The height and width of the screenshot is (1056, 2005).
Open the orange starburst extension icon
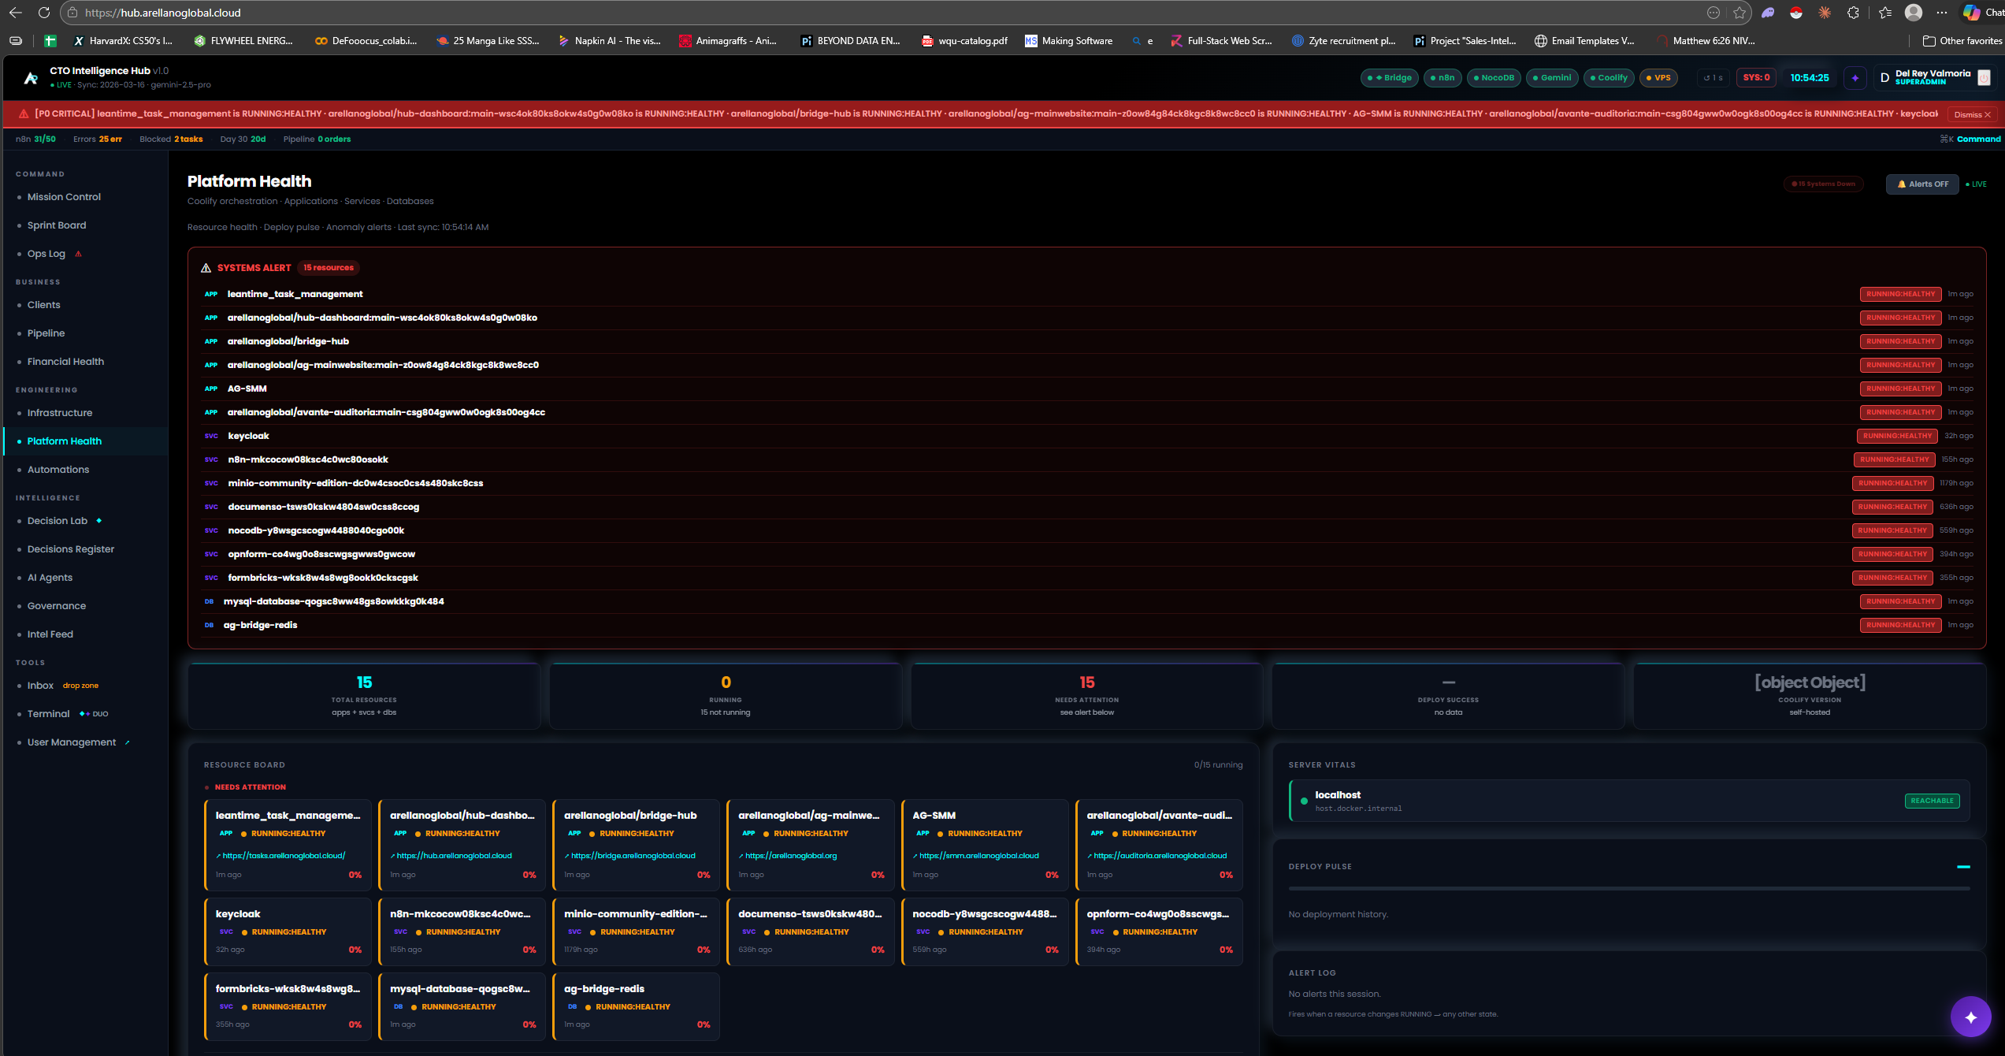(x=1825, y=13)
